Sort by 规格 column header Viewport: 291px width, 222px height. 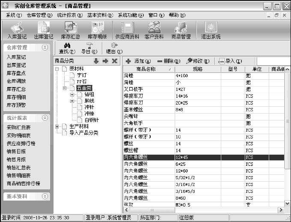[198, 69]
